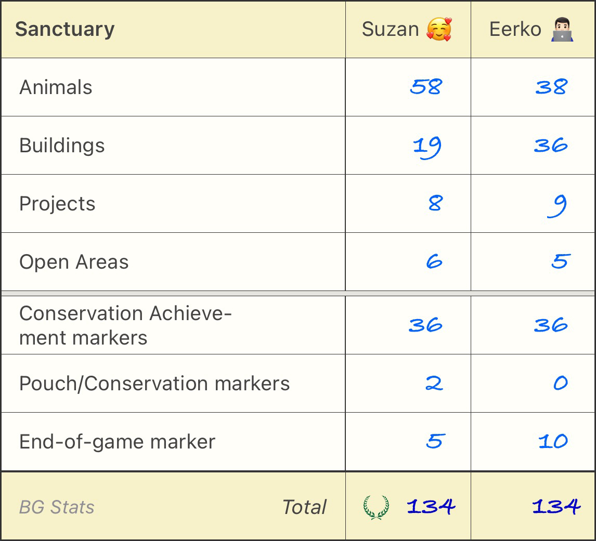Tap Suzan's Open Areas score

[x=434, y=261]
